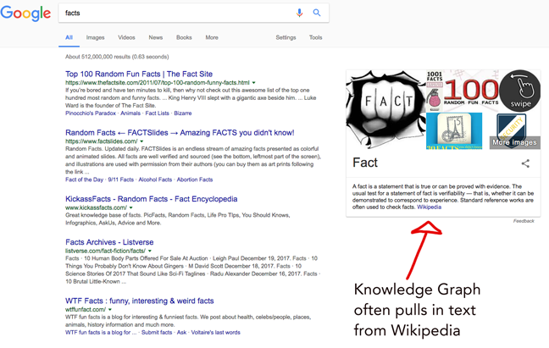Viewport: 549px width, 348px height.
Task: Click the blue search magnifier icon
Action: (317, 13)
